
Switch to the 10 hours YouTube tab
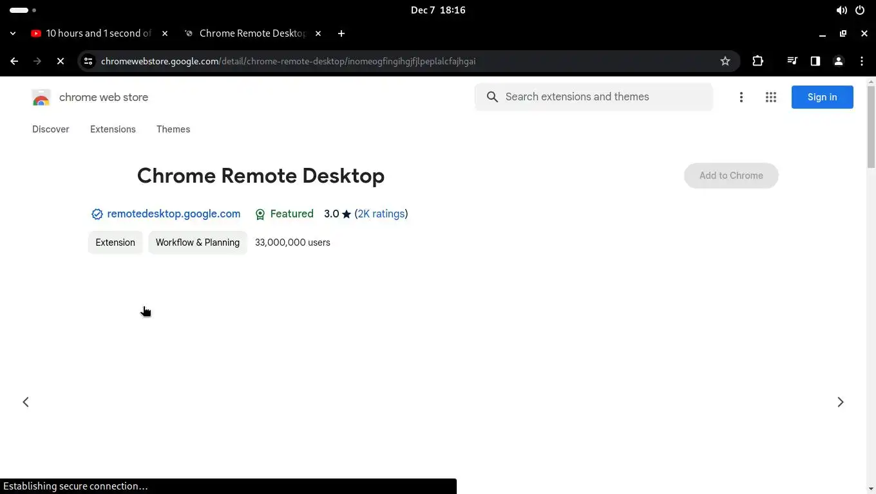(99, 33)
